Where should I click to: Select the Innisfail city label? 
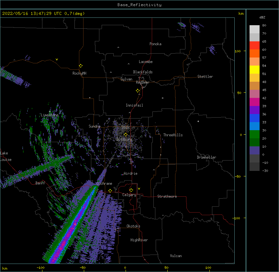coord(134,105)
